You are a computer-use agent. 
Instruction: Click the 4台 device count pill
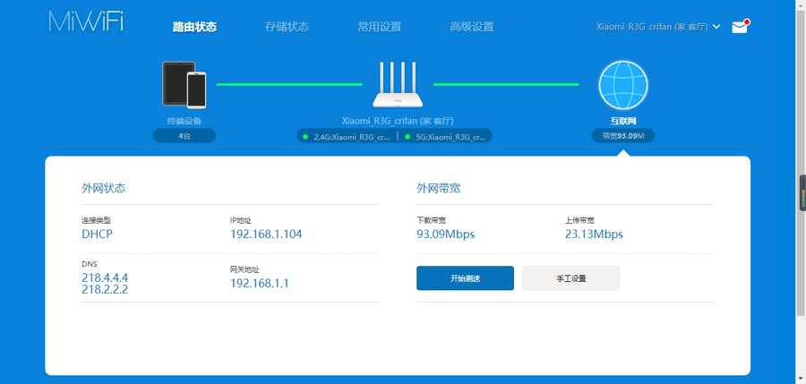[184, 136]
